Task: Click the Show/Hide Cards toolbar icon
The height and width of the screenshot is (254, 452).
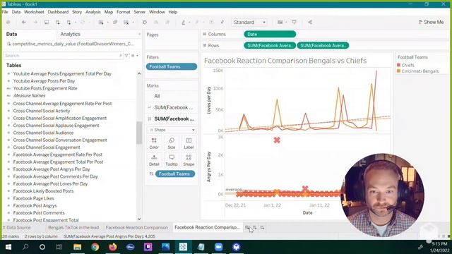Action: point(280,22)
